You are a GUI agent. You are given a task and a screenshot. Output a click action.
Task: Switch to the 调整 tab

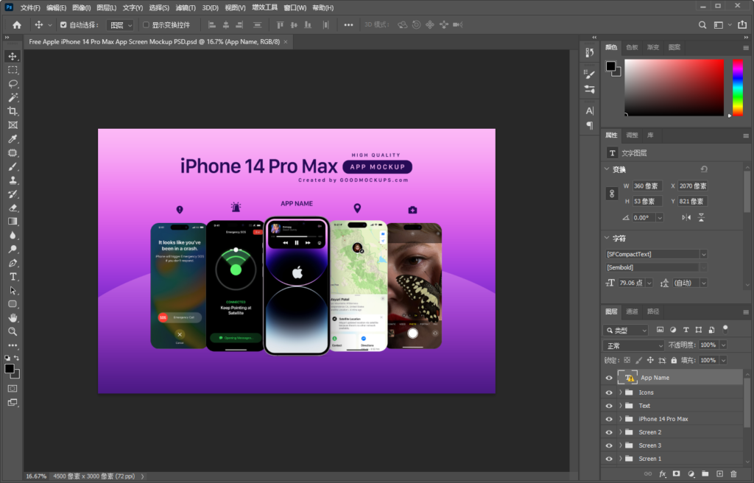pos(632,135)
